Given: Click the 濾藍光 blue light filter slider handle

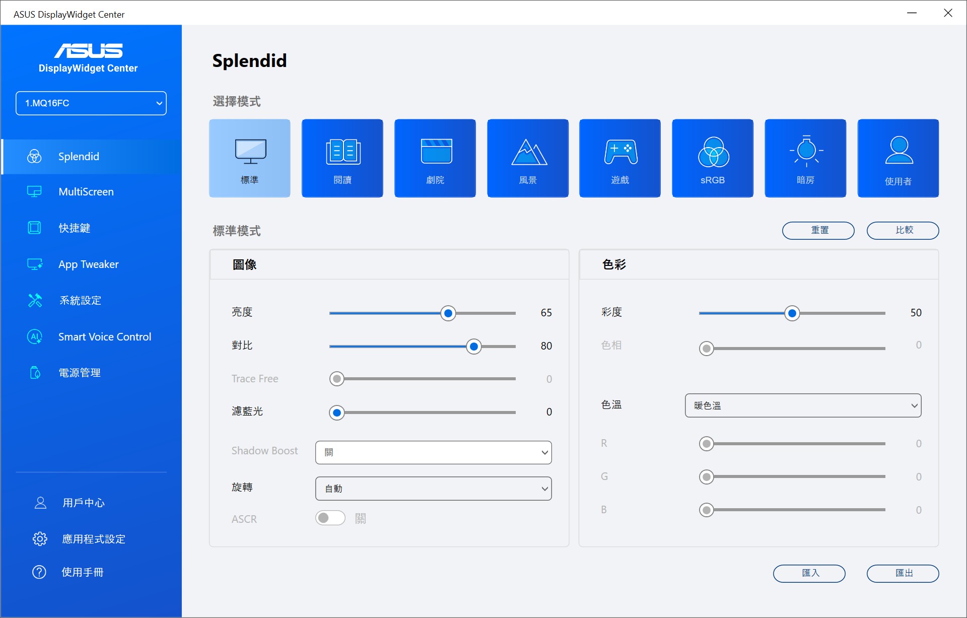Looking at the screenshot, I should pyautogui.click(x=337, y=413).
